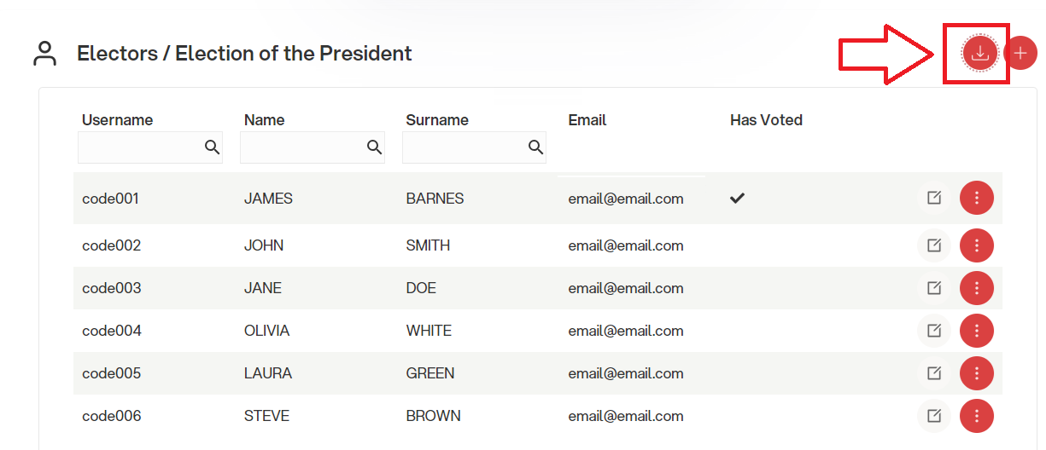Edit the code001 JAMES BARNES row
This screenshot has height=450, width=1046.
pyautogui.click(x=934, y=198)
